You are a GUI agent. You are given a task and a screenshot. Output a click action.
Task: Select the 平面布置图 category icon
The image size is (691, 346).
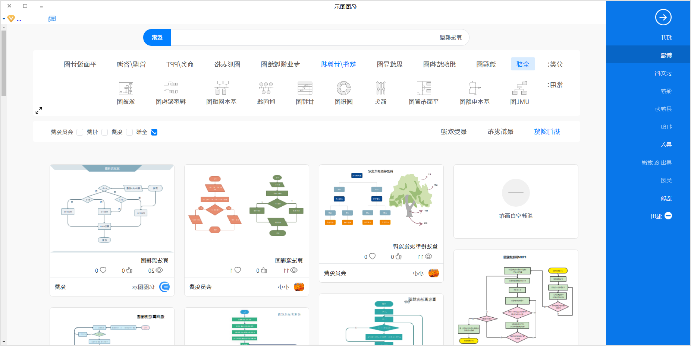pyautogui.click(x=424, y=88)
